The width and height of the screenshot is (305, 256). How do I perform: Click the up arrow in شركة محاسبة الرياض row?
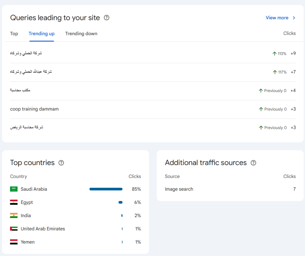click(261, 127)
